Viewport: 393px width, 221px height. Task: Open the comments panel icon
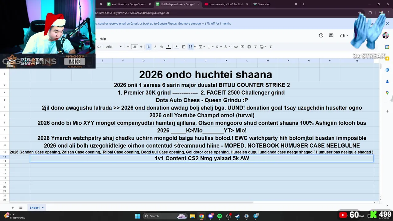[x=331, y=35]
